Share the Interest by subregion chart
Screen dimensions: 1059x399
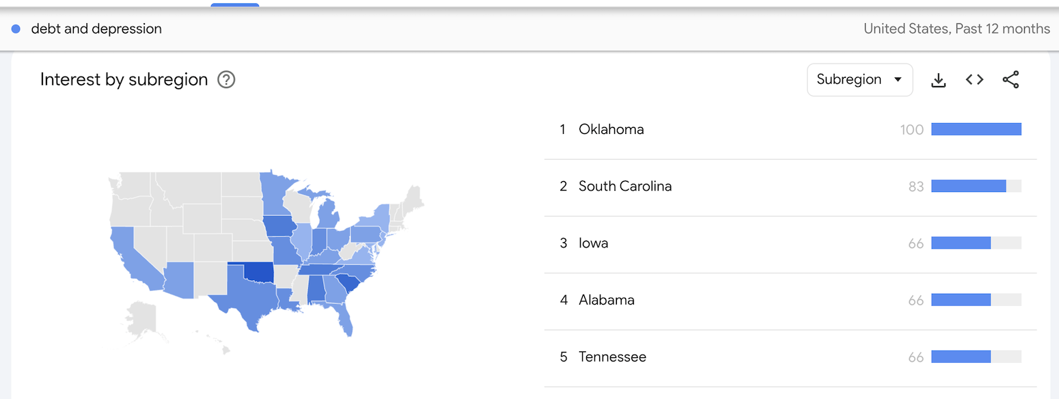coord(1010,80)
